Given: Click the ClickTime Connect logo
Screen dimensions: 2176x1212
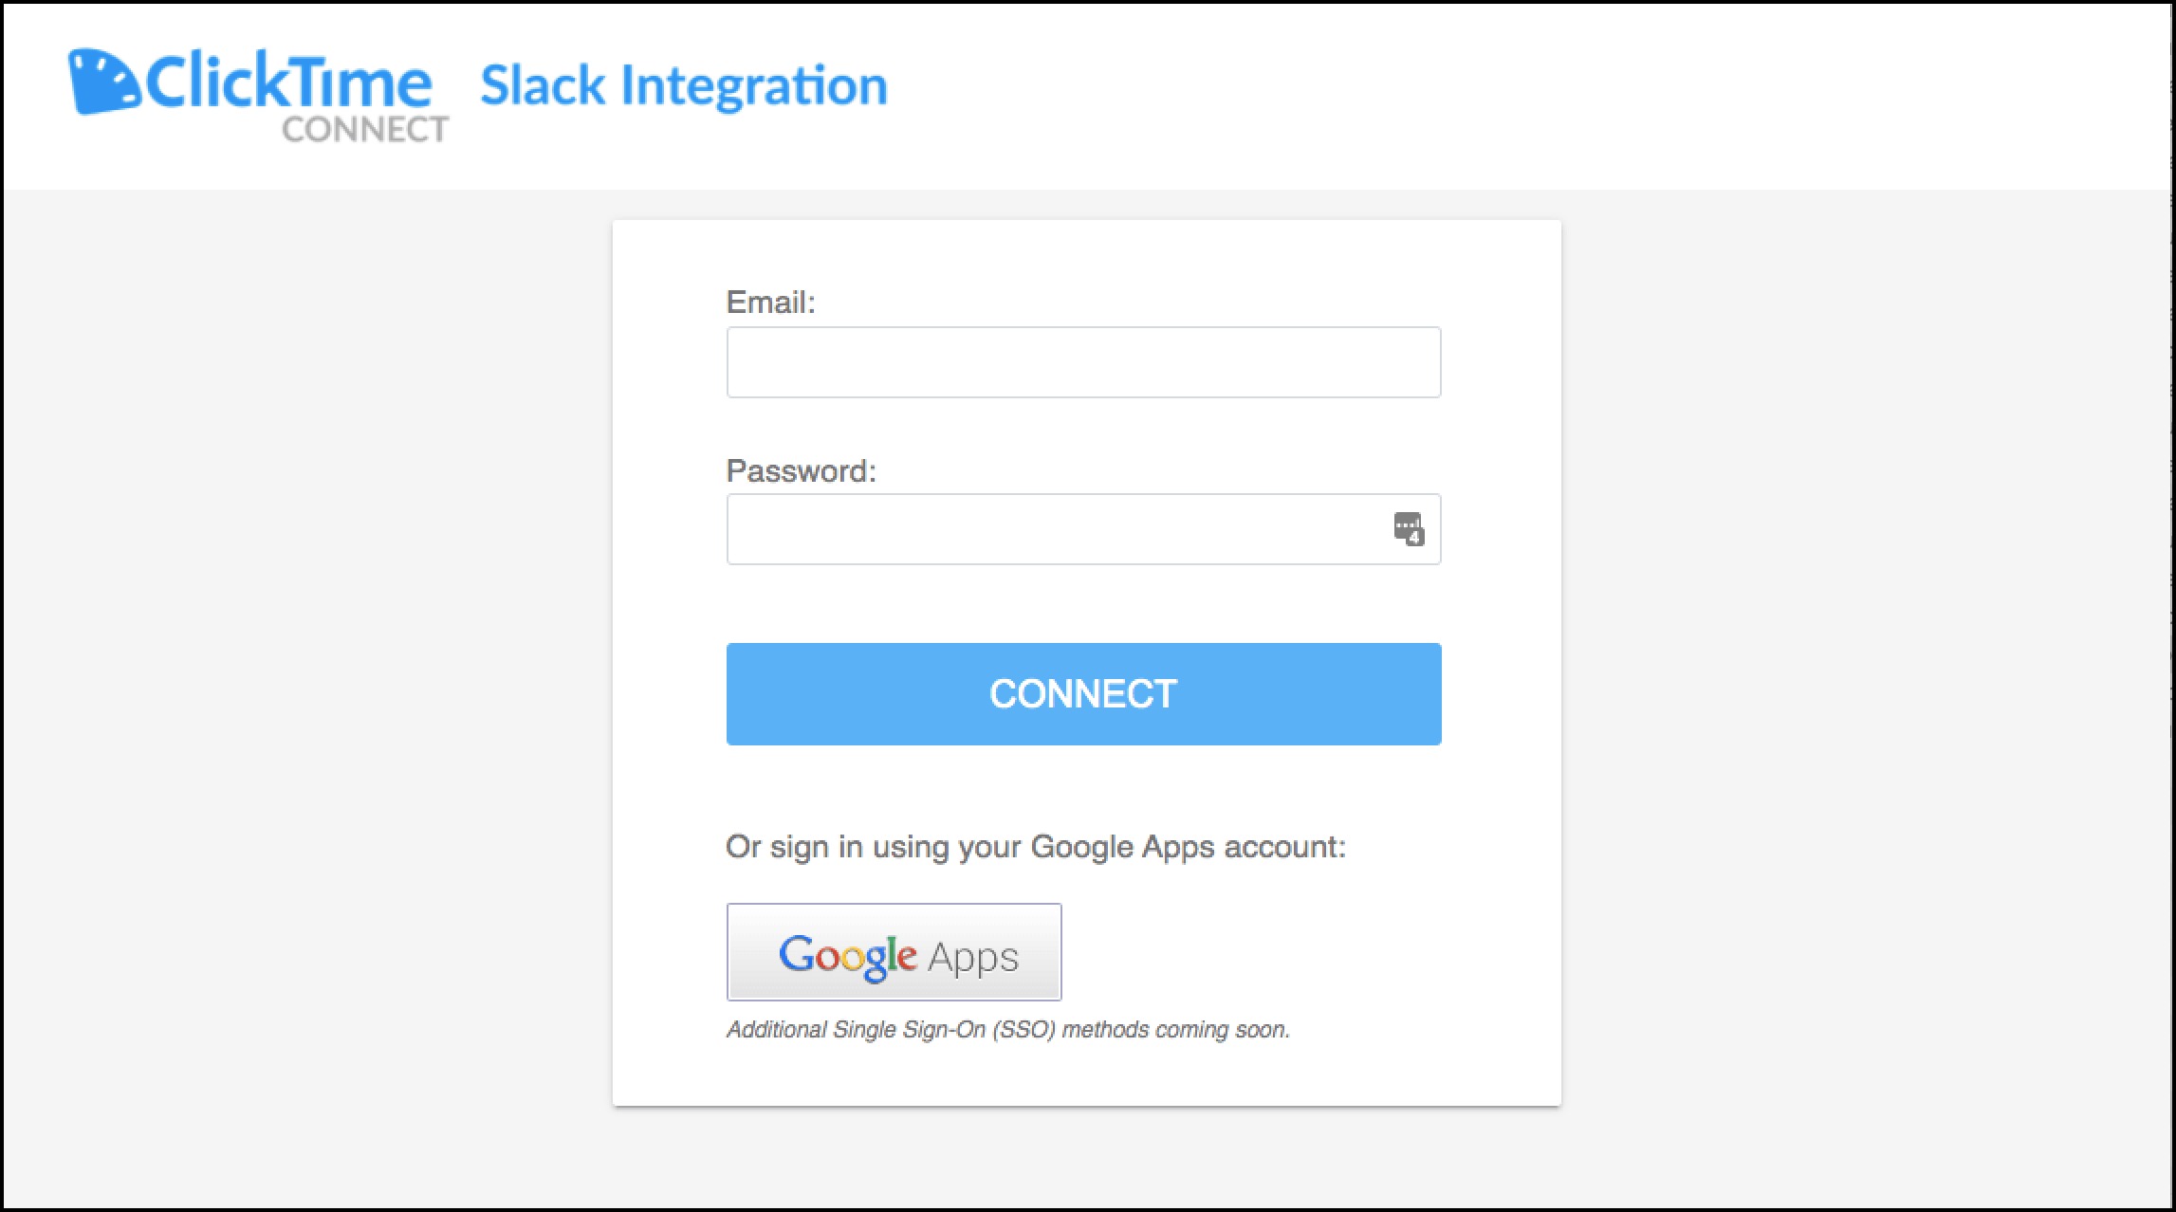Looking at the screenshot, I should 251,95.
